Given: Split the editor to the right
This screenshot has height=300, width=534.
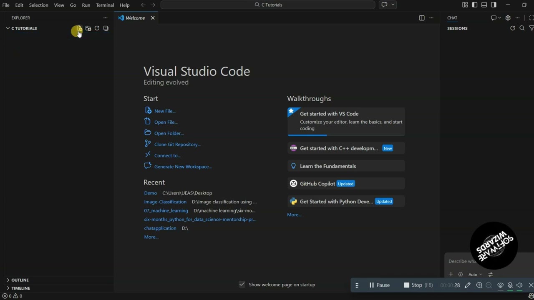Looking at the screenshot, I should 422,18.
